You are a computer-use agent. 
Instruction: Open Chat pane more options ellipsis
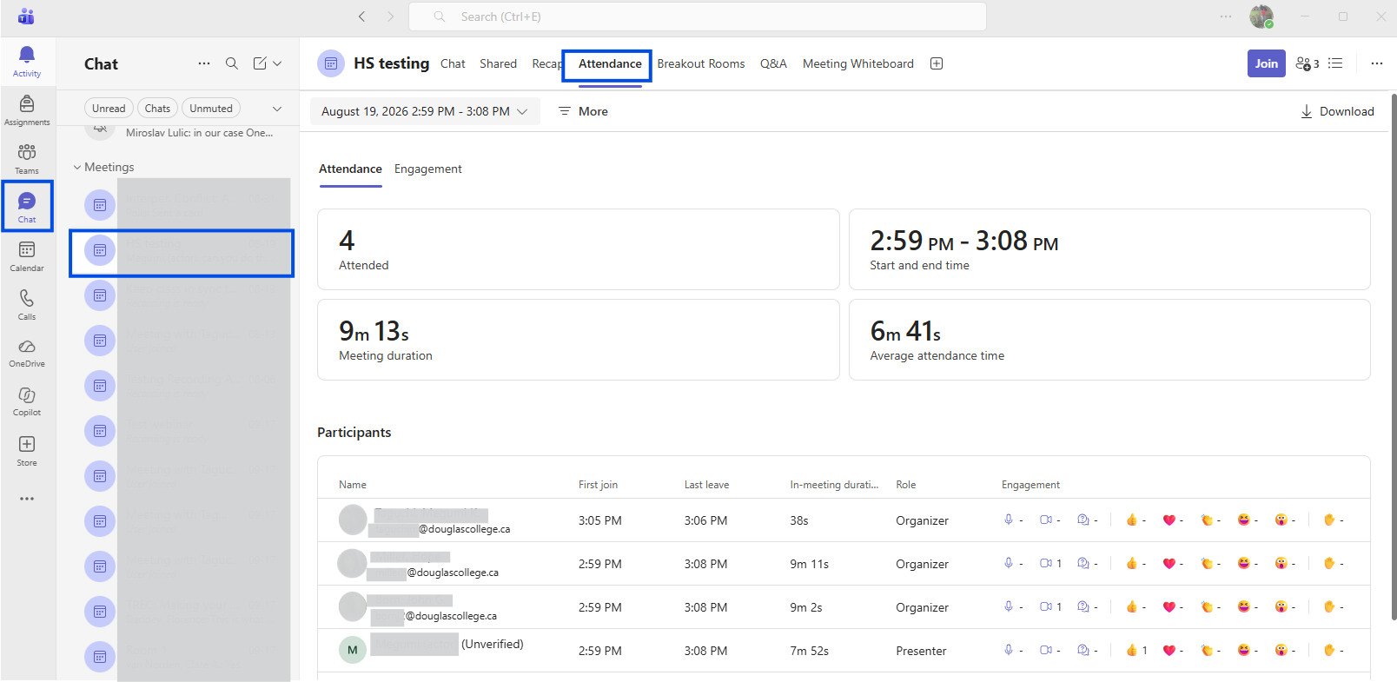point(204,63)
